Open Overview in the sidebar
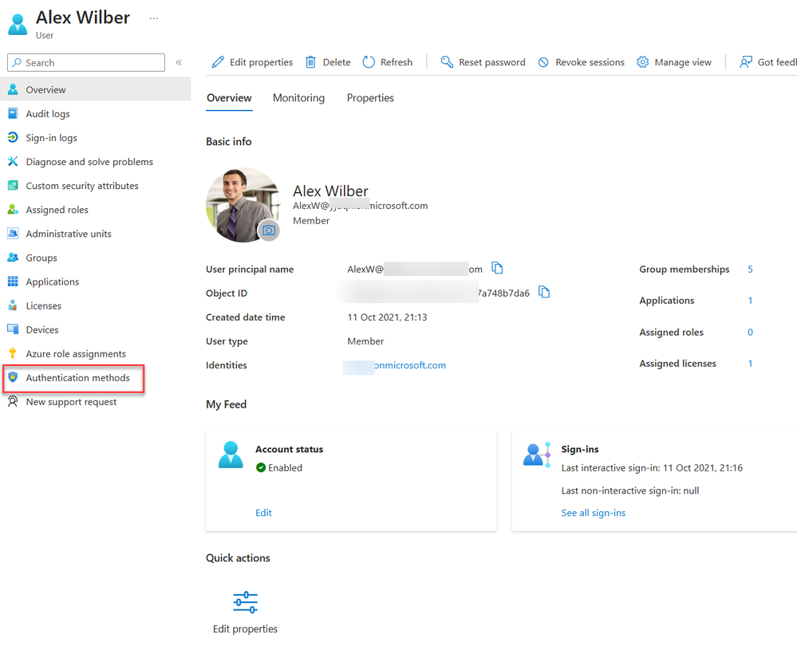797x650 pixels. (x=96, y=89)
